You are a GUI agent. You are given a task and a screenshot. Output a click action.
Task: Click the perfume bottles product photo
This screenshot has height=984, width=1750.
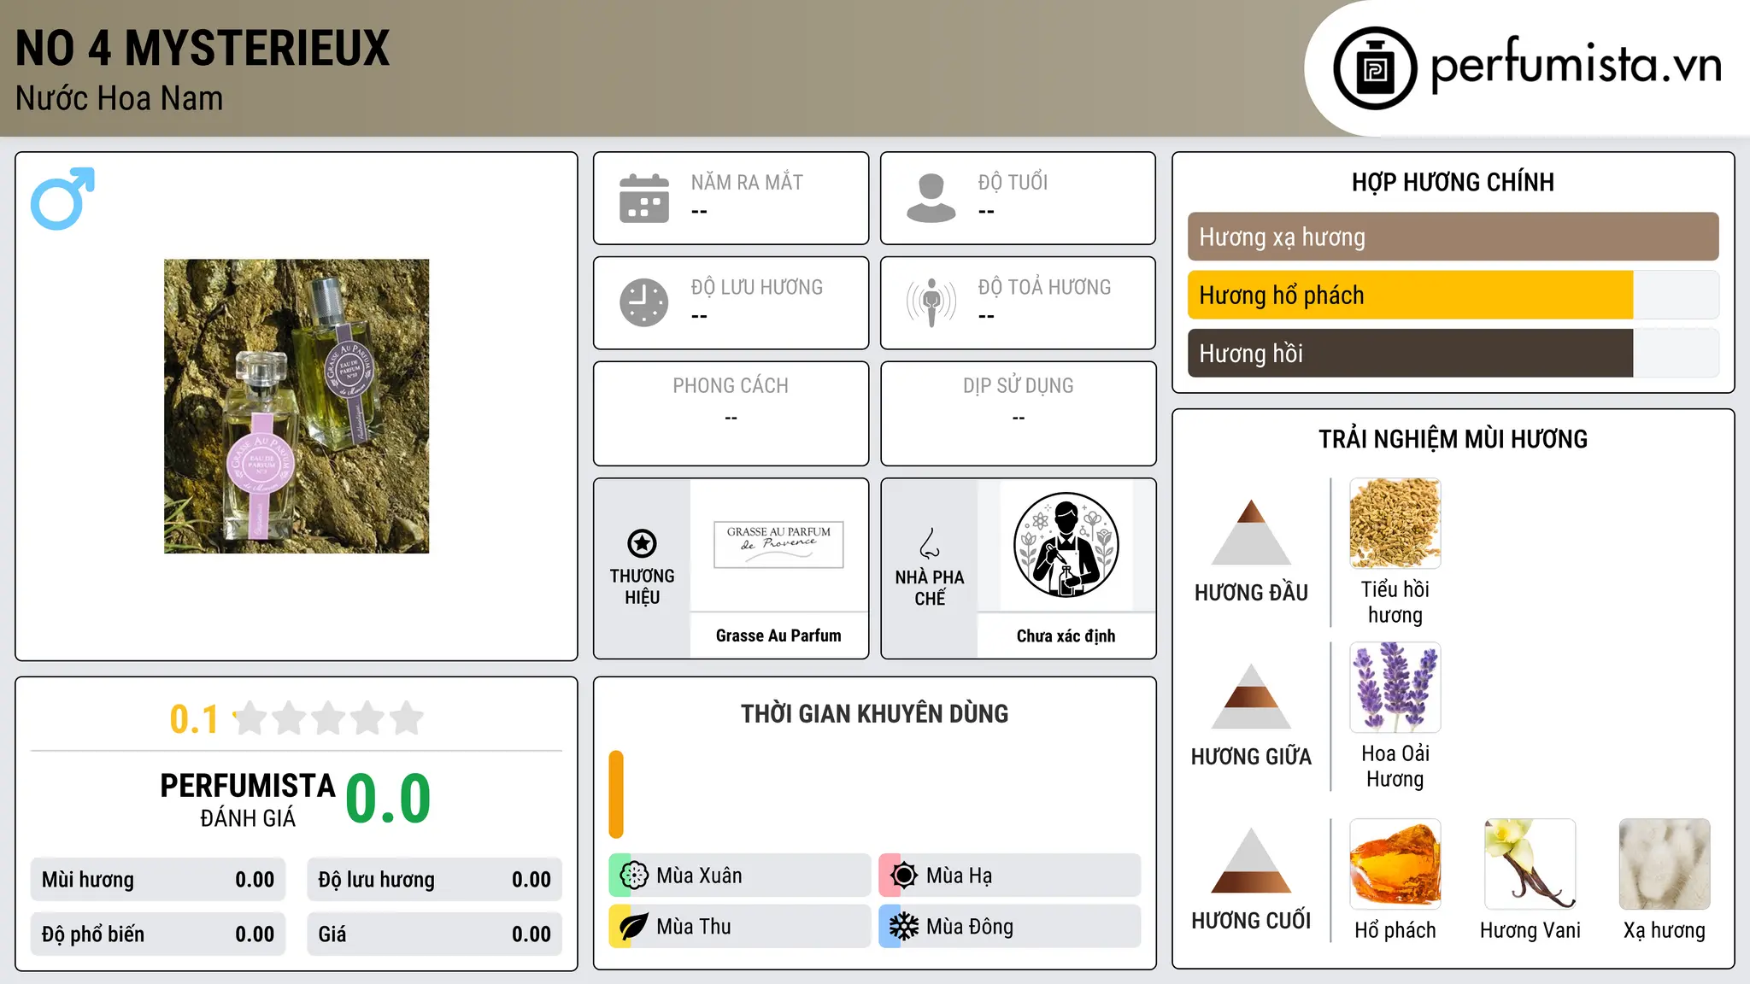click(297, 407)
